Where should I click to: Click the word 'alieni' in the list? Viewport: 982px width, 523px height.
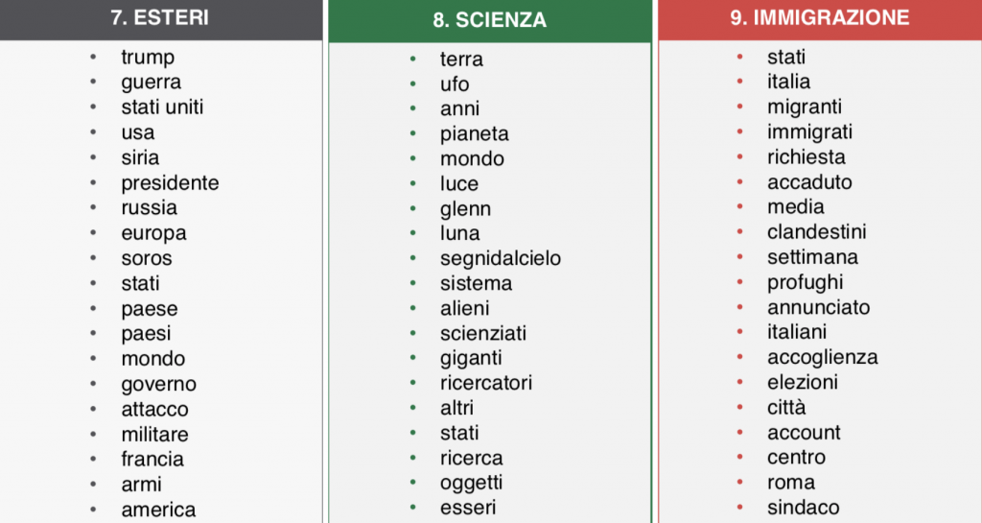[x=465, y=308]
